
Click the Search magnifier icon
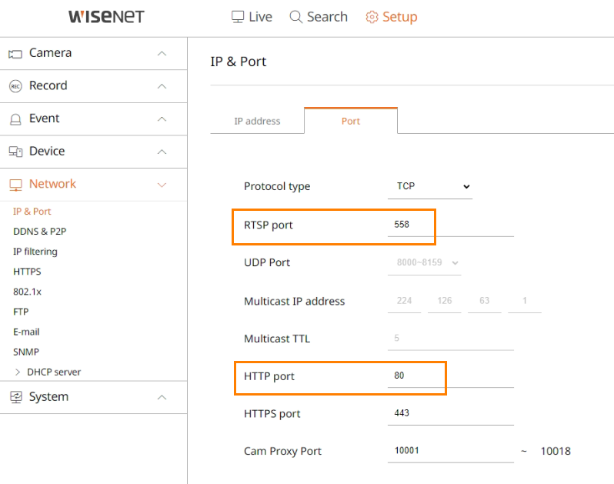point(296,17)
